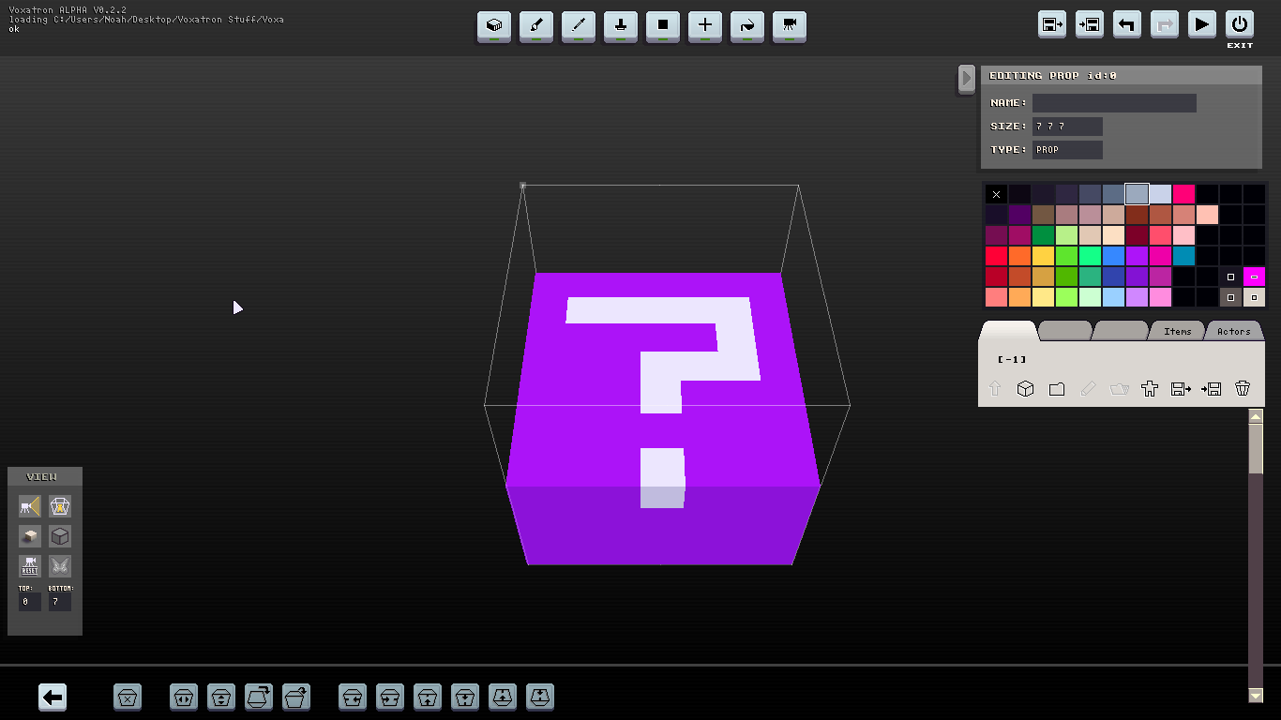Pick the hot pink swatch in top row
This screenshot has width=1281, height=720.
(x=1184, y=194)
